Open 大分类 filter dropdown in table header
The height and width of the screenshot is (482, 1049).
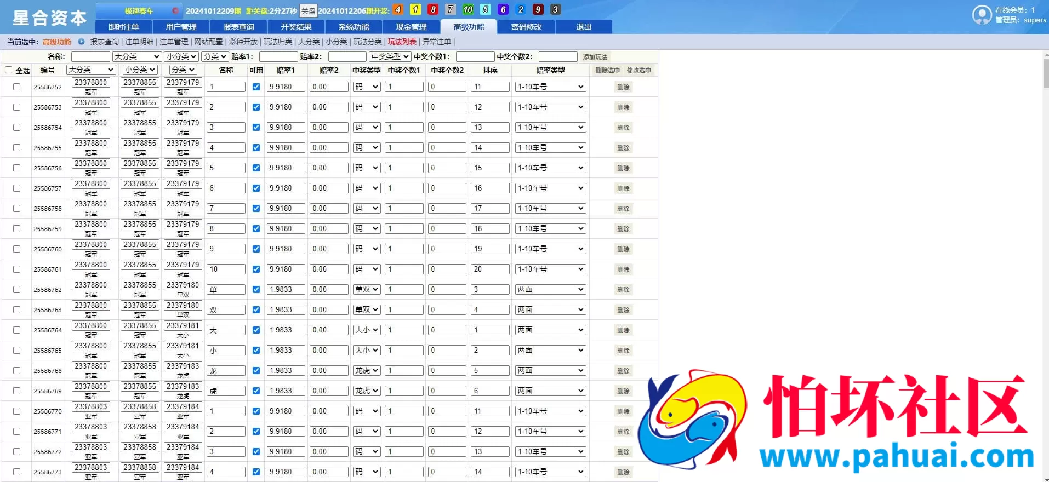tap(91, 70)
